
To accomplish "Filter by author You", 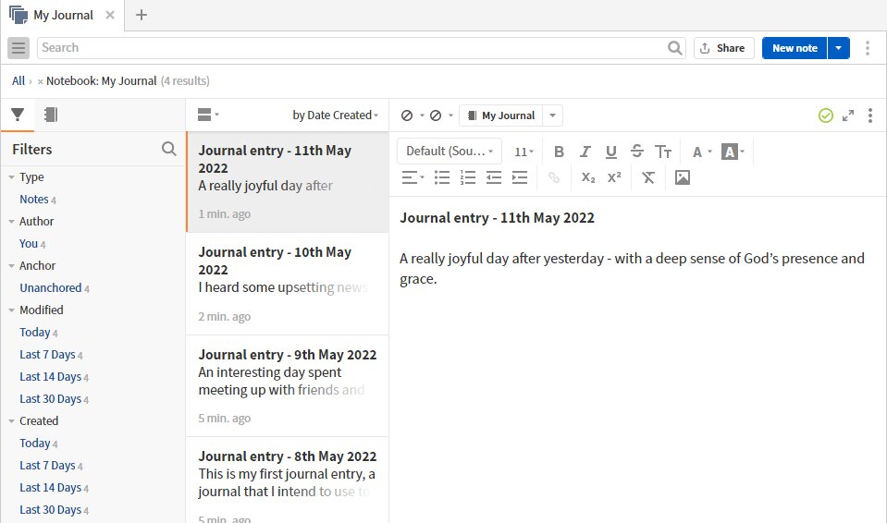I will (x=29, y=244).
